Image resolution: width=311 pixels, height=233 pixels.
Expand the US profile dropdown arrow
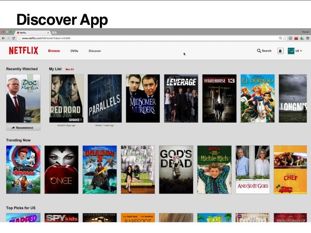coord(301,51)
